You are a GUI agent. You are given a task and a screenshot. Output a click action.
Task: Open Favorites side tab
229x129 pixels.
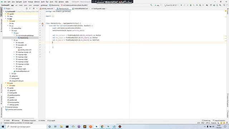1,100
